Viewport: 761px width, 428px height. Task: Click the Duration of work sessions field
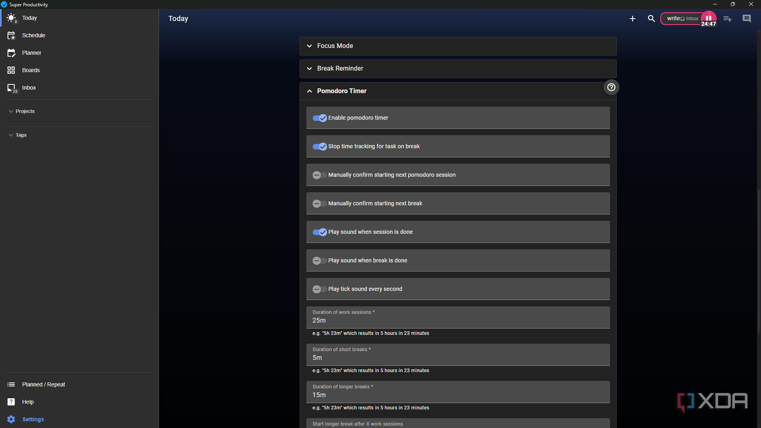point(458,317)
